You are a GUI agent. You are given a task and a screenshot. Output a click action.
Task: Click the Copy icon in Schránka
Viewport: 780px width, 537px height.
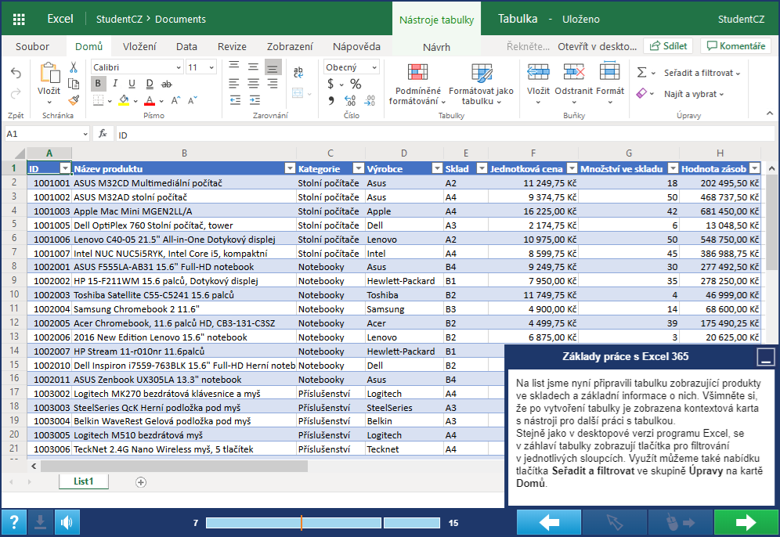pos(74,84)
